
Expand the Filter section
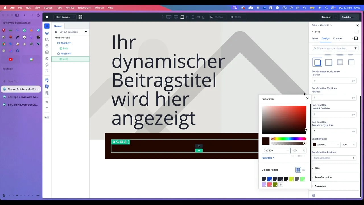pyautogui.click(x=317, y=168)
